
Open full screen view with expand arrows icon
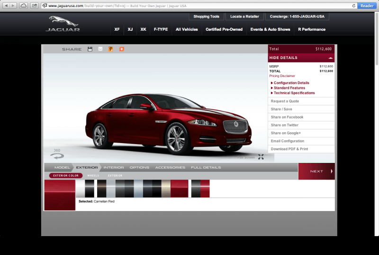(261, 157)
